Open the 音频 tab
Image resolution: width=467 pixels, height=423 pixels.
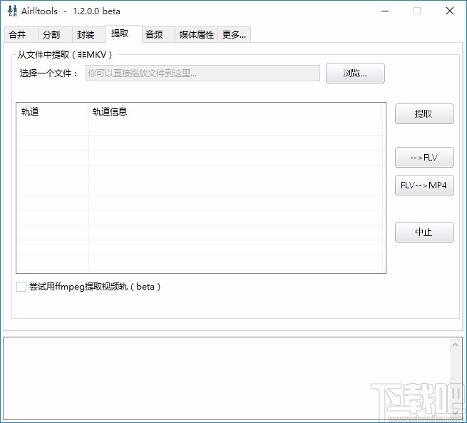(x=158, y=35)
